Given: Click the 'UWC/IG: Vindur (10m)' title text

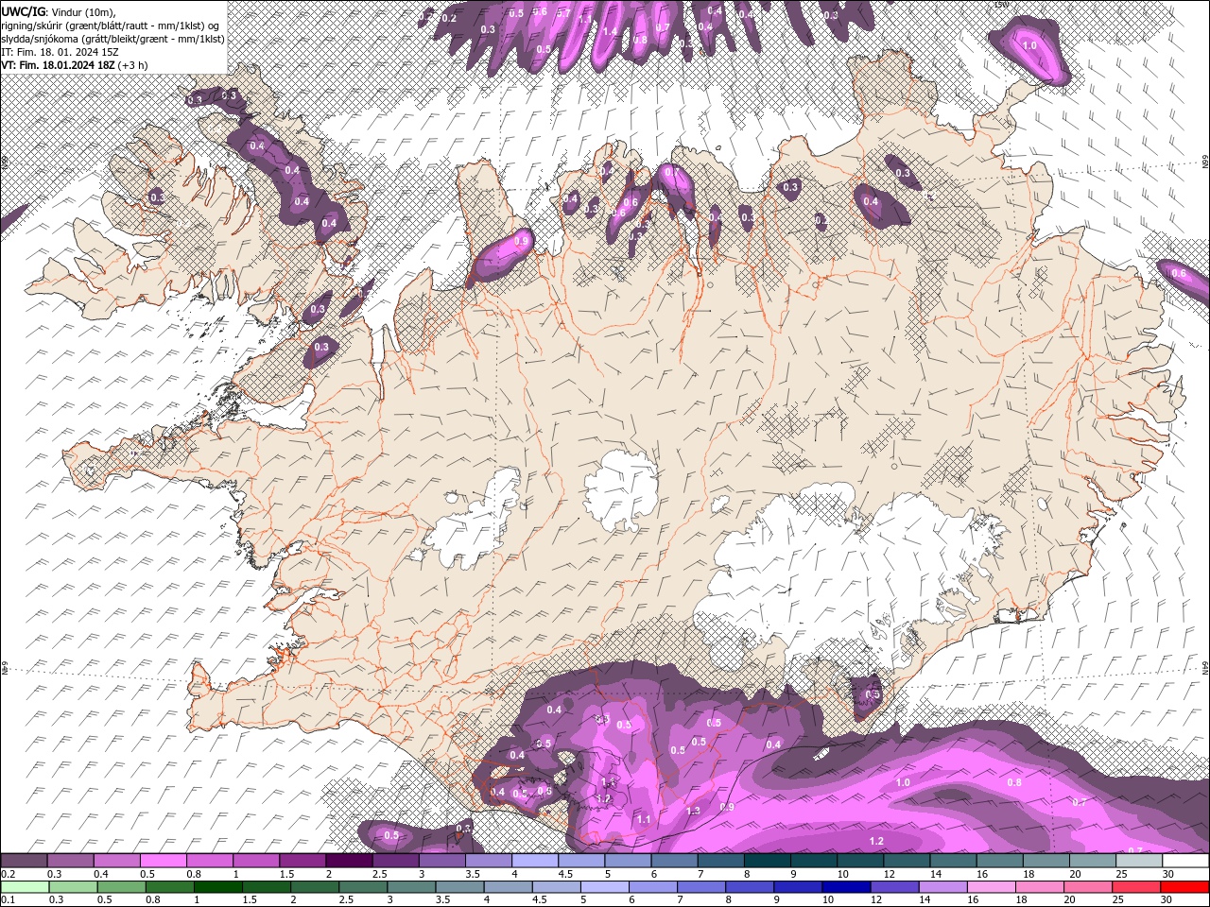Looking at the screenshot, I should (58, 10).
